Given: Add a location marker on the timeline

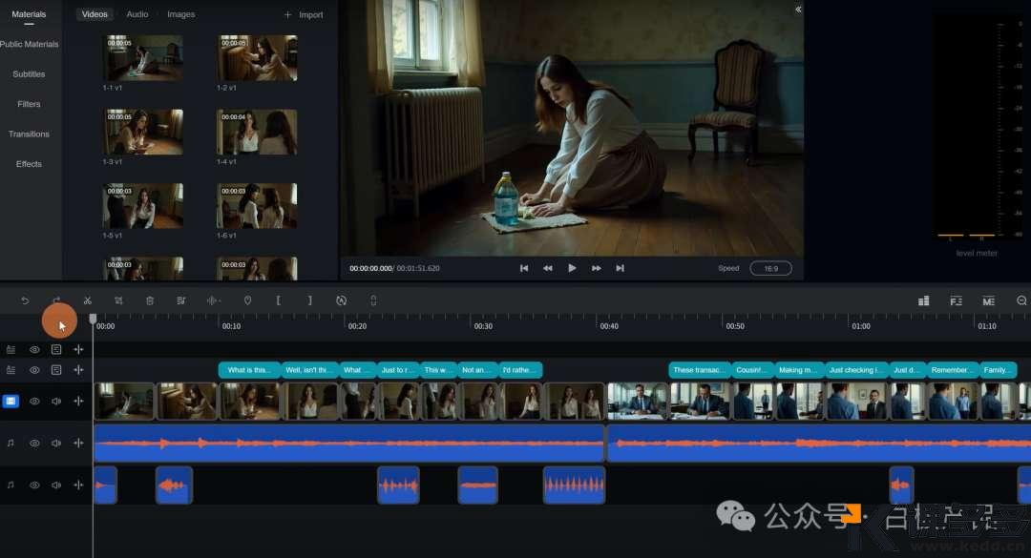Looking at the screenshot, I should tap(247, 300).
